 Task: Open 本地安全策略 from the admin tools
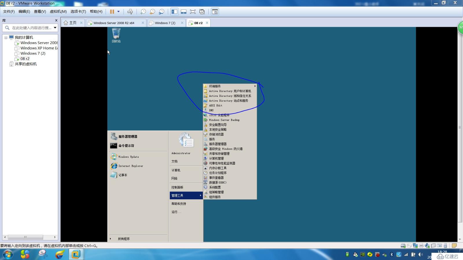[230, 129]
